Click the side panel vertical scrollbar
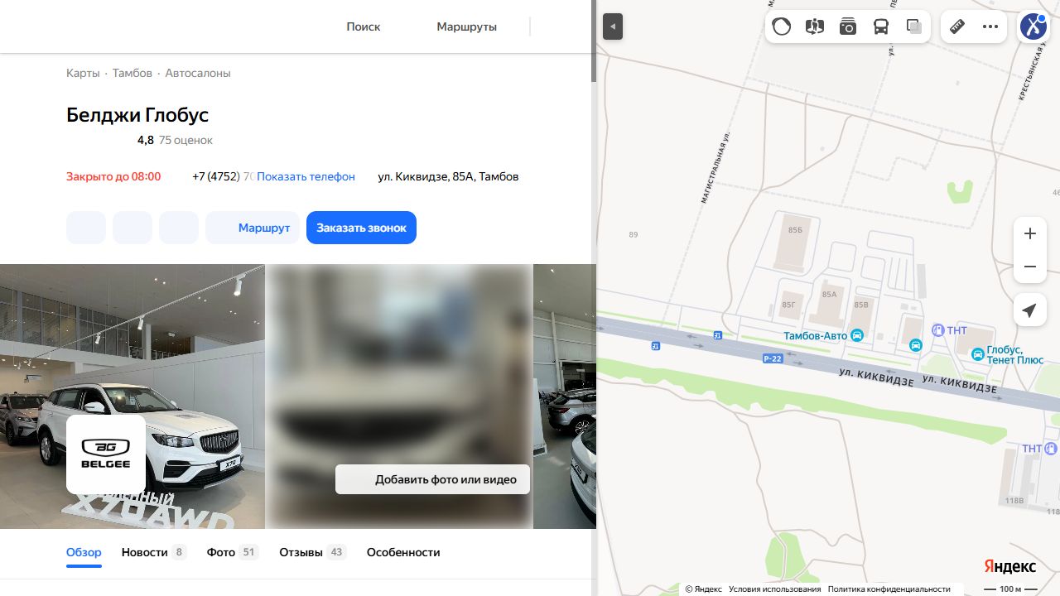Image resolution: width=1060 pixels, height=596 pixels. pyautogui.click(x=593, y=41)
